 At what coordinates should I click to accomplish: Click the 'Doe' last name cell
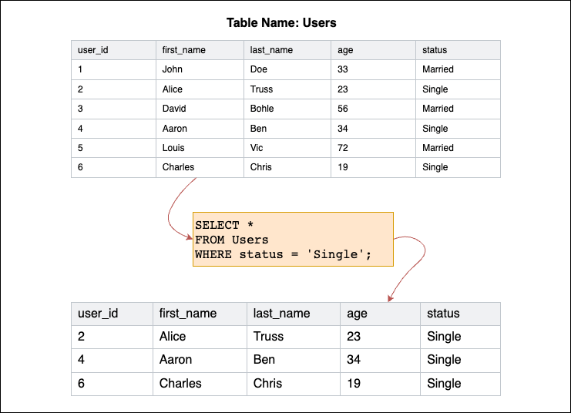259,69
